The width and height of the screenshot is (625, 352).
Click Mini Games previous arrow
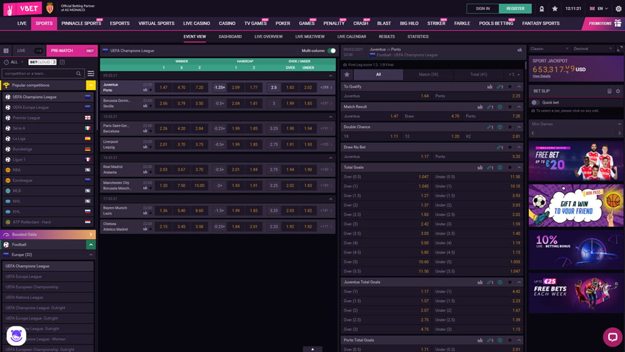pos(533,134)
